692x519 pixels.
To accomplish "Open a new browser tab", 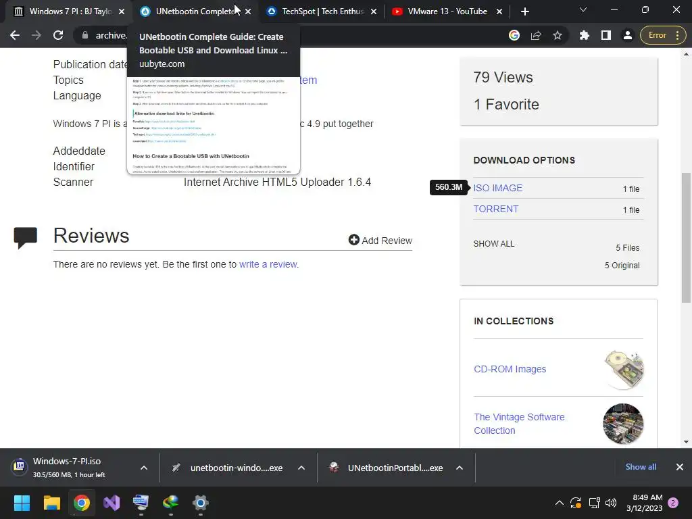I will (524, 11).
